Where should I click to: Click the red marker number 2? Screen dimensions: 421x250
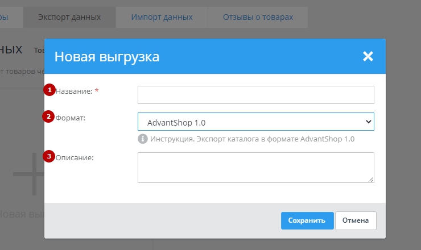pyautogui.click(x=49, y=117)
